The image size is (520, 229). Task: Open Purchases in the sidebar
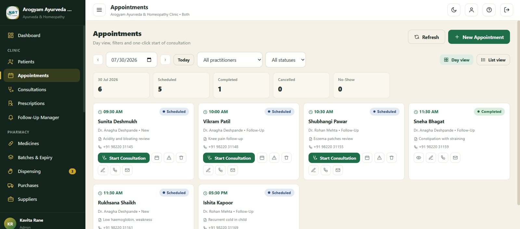coord(42,186)
